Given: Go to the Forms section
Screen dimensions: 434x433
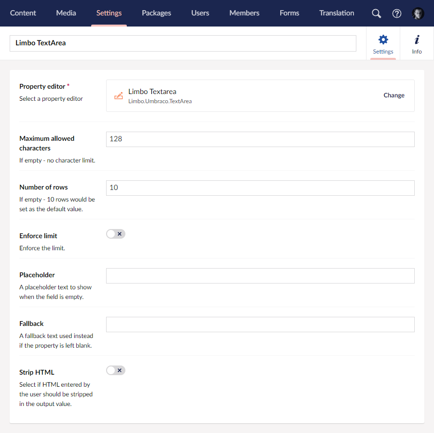Looking at the screenshot, I should tap(289, 13).
